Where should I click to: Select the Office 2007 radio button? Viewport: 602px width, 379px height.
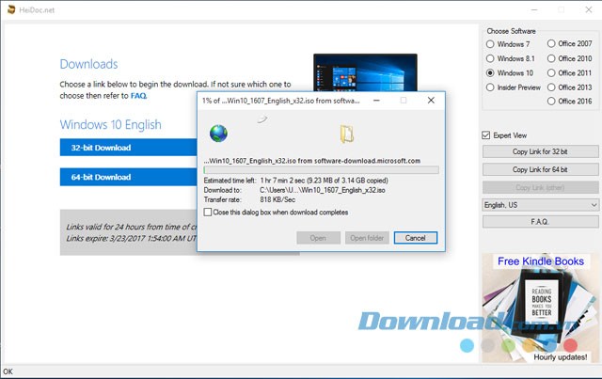[551, 44]
